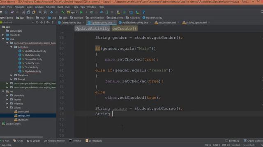The image size is (263, 147).
Task: Open the VCS menu
Action: [x=83, y=7]
